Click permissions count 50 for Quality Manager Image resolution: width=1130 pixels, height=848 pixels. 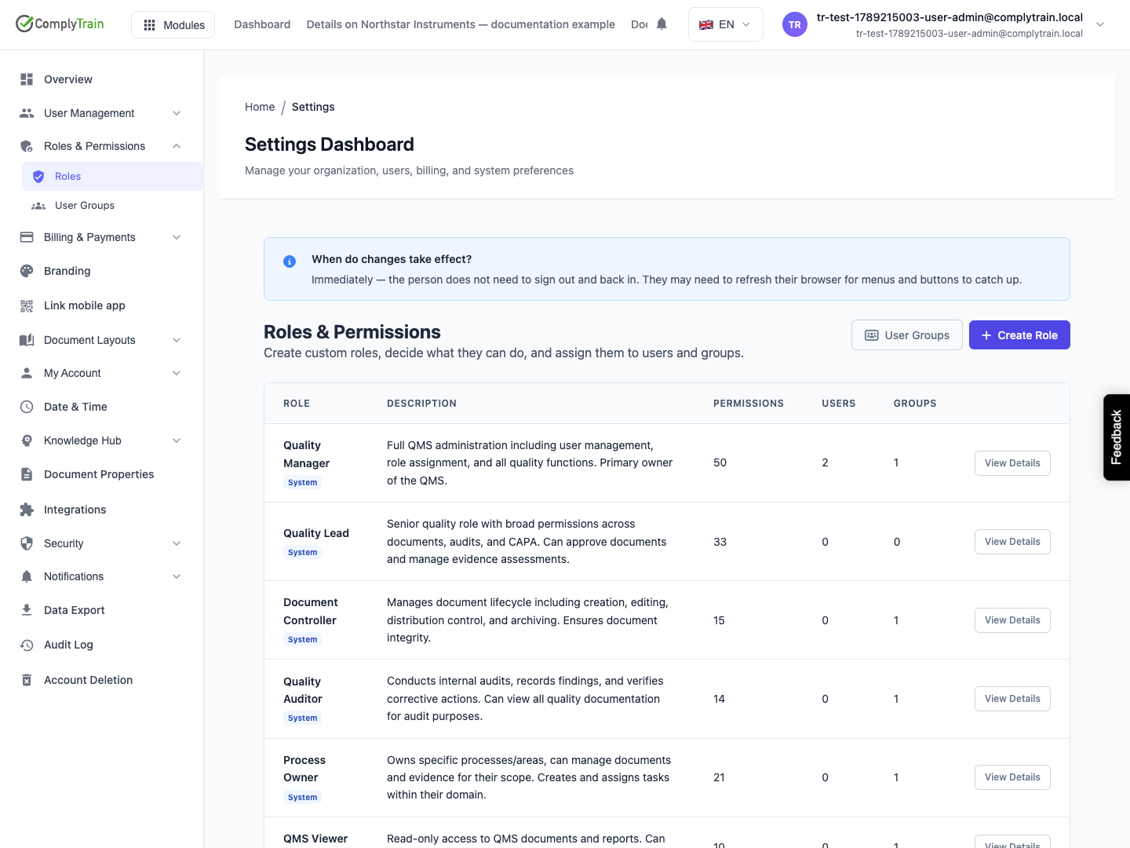click(x=720, y=463)
